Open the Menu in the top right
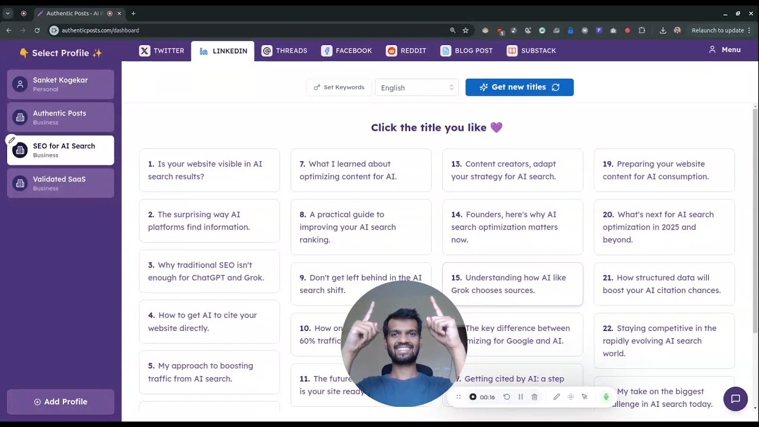The height and width of the screenshot is (427, 759). [725, 50]
